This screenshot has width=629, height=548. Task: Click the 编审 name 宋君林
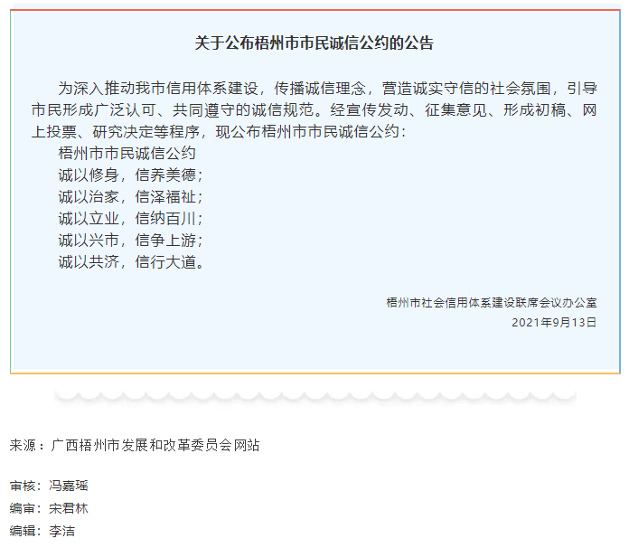coord(69,508)
